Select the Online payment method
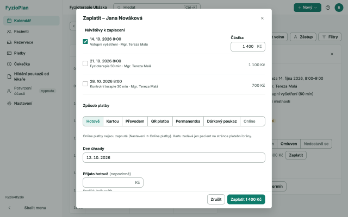This screenshot has width=348, height=217. click(x=252, y=122)
